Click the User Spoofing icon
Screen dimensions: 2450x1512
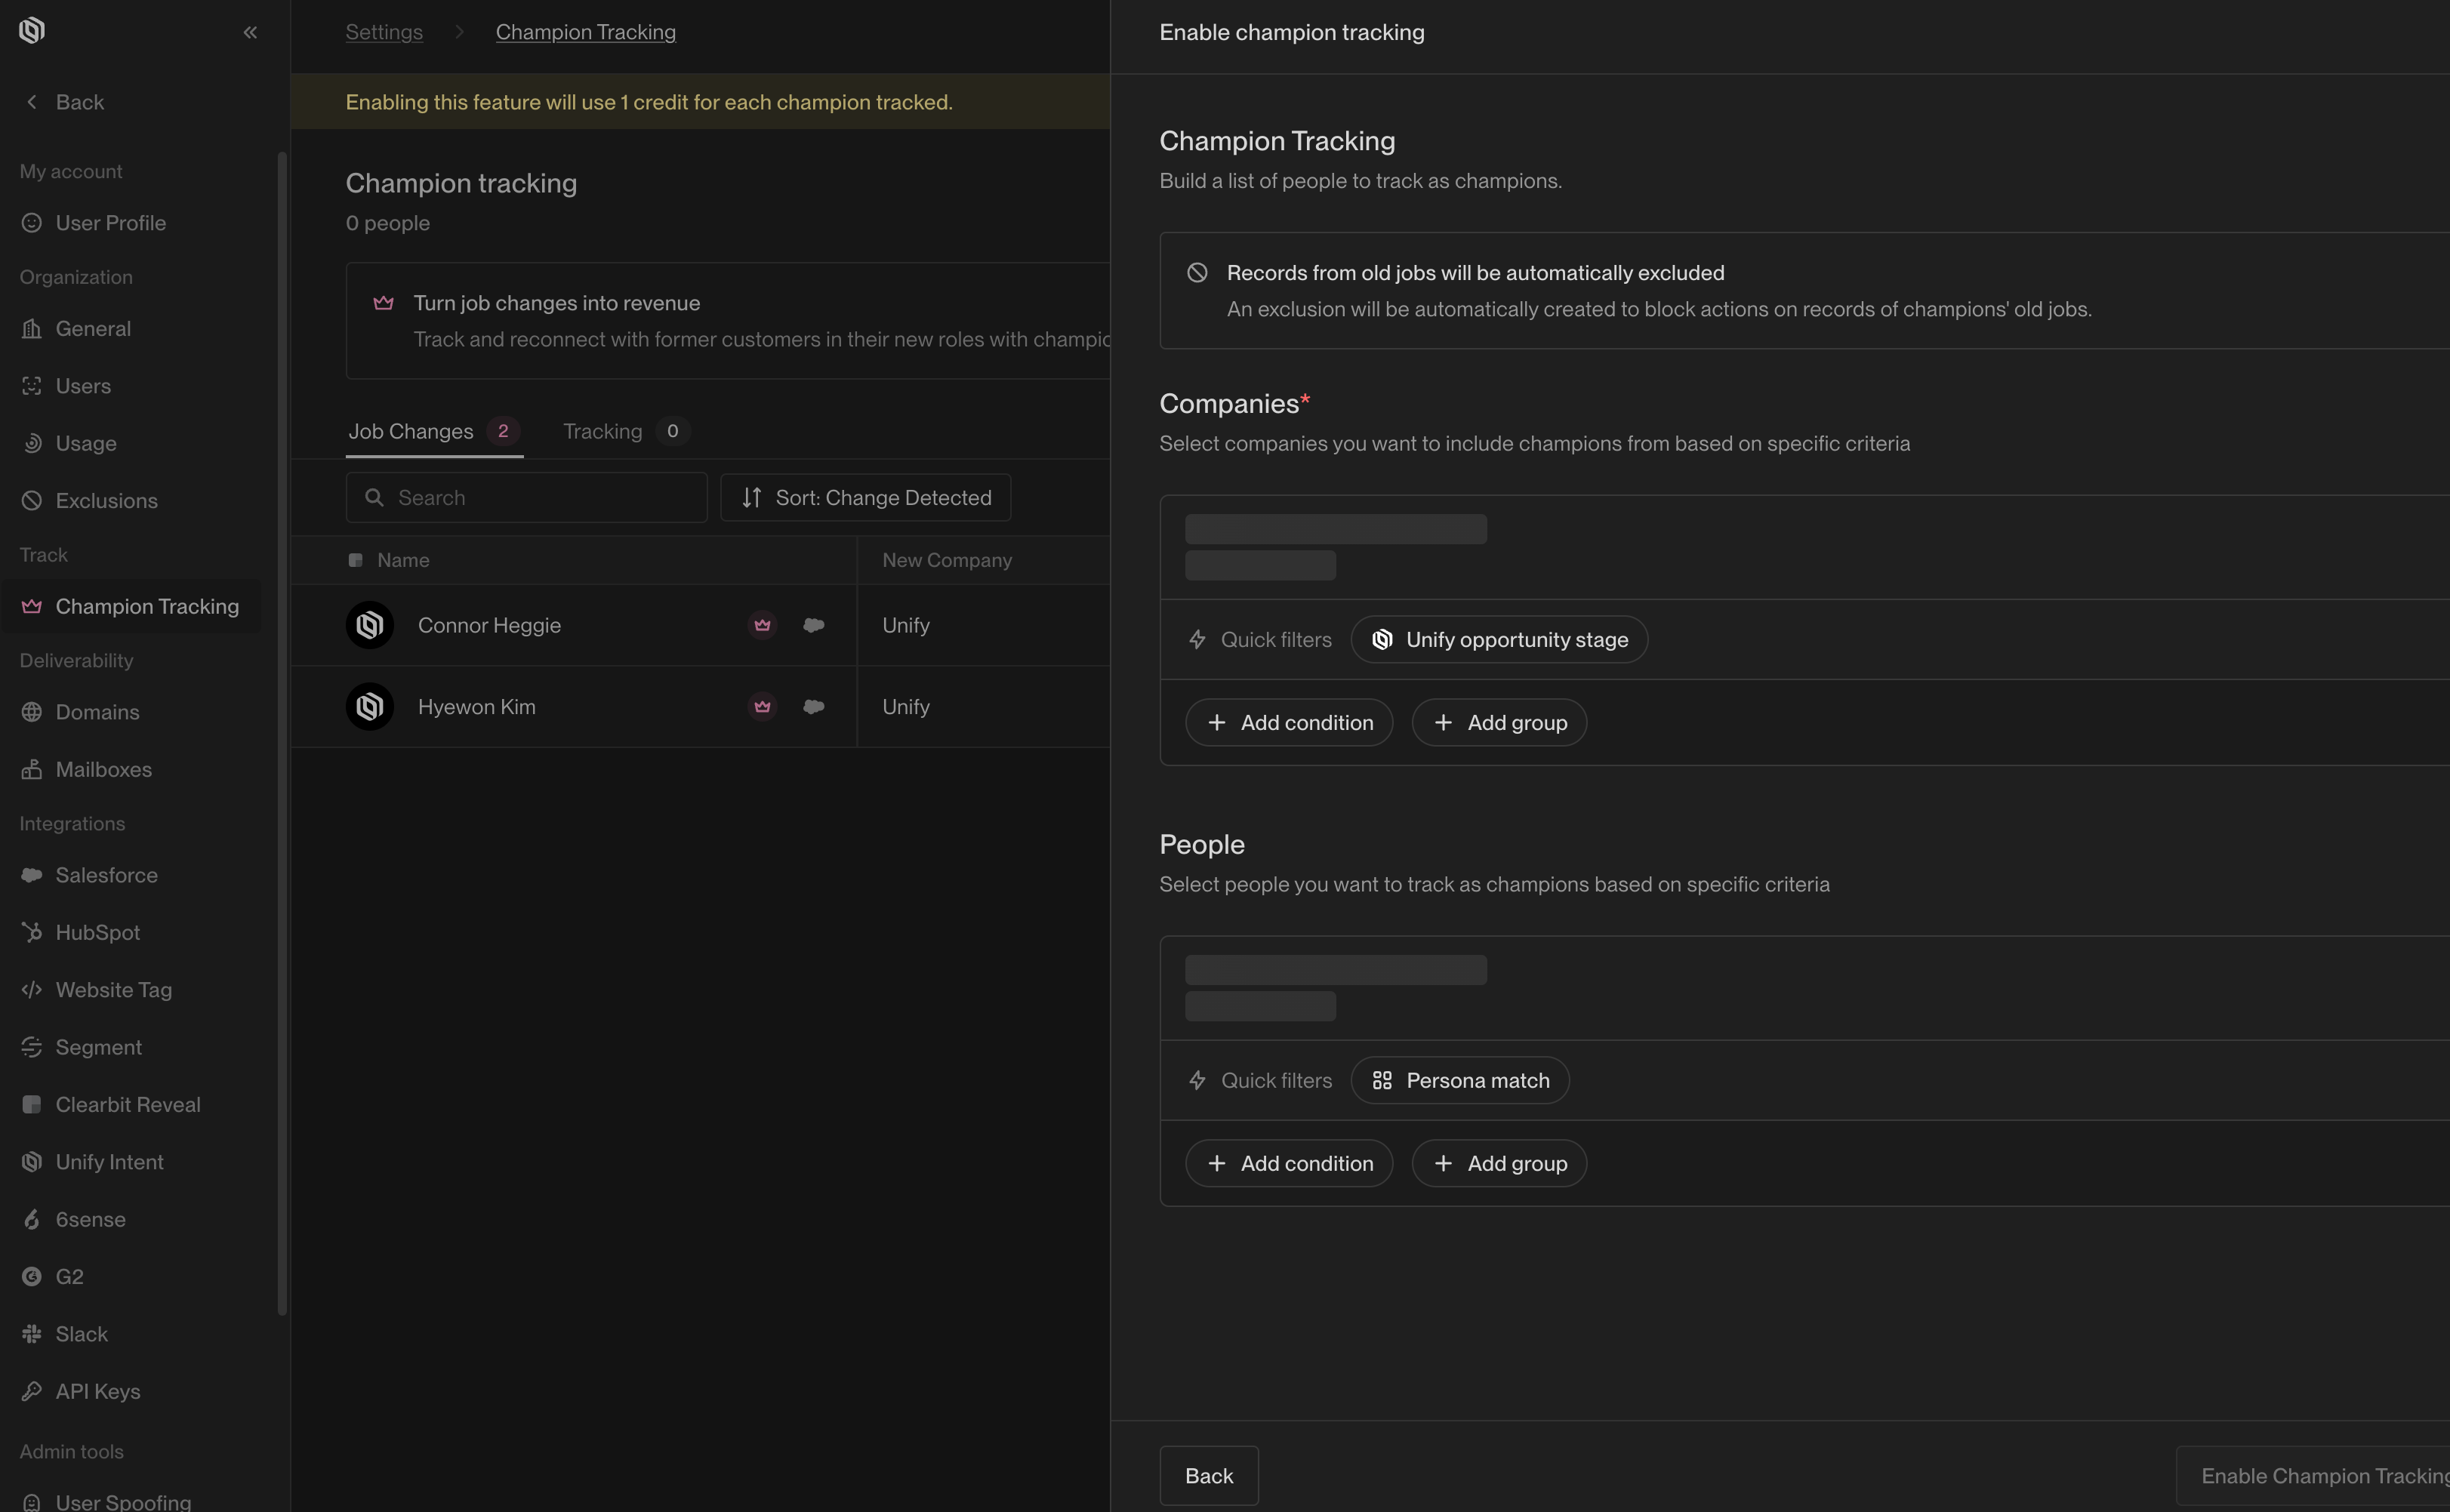[x=32, y=1502]
